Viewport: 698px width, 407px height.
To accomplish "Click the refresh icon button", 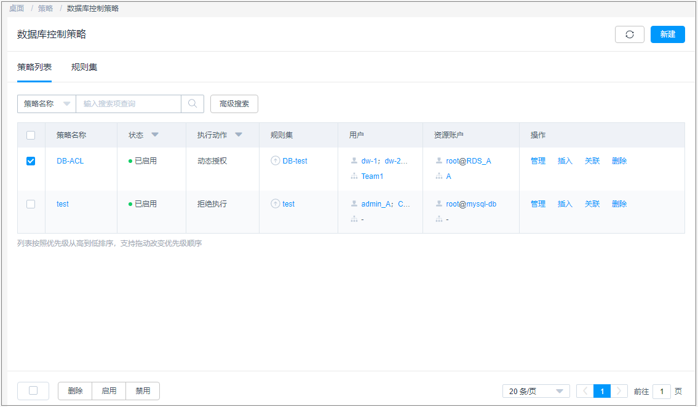I will pyautogui.click(x=629, y=34).
